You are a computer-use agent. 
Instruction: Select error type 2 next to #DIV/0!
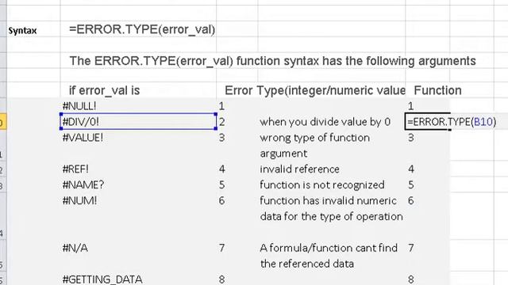pyautogui.click(x=222, y=122)
